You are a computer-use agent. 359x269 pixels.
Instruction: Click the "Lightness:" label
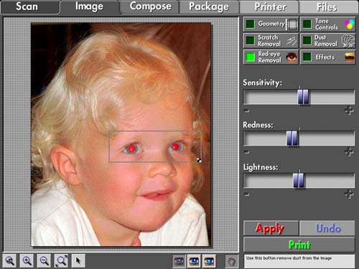261,167
